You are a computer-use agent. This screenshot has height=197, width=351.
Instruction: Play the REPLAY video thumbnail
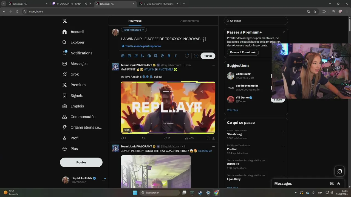click(168, 107)
